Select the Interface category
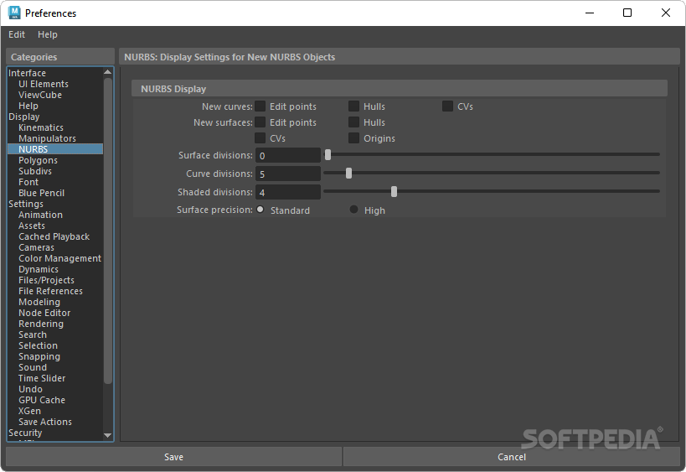This screenshot has height=472, width=686. pyautogui.click(x=27, y=73)
